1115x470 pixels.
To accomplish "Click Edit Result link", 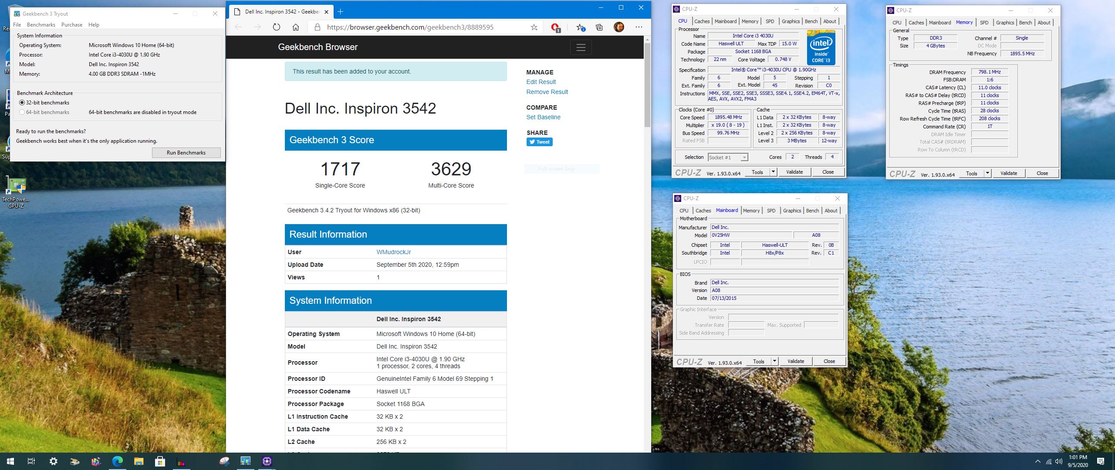I will (541, 82).
